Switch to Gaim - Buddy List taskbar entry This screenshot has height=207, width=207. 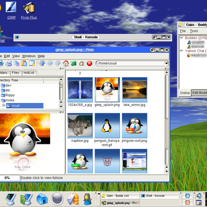tap(120, 196)
